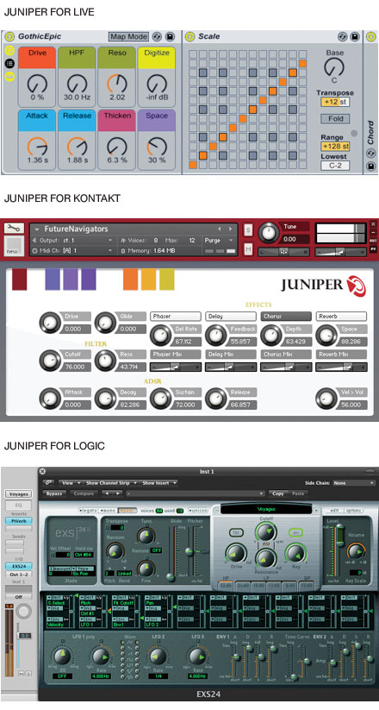Click the Base note knob

click(x=334, y=67)
